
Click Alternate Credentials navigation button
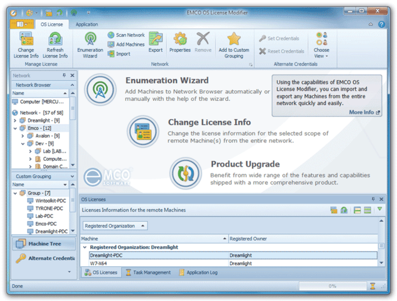[x=44, y=258]
